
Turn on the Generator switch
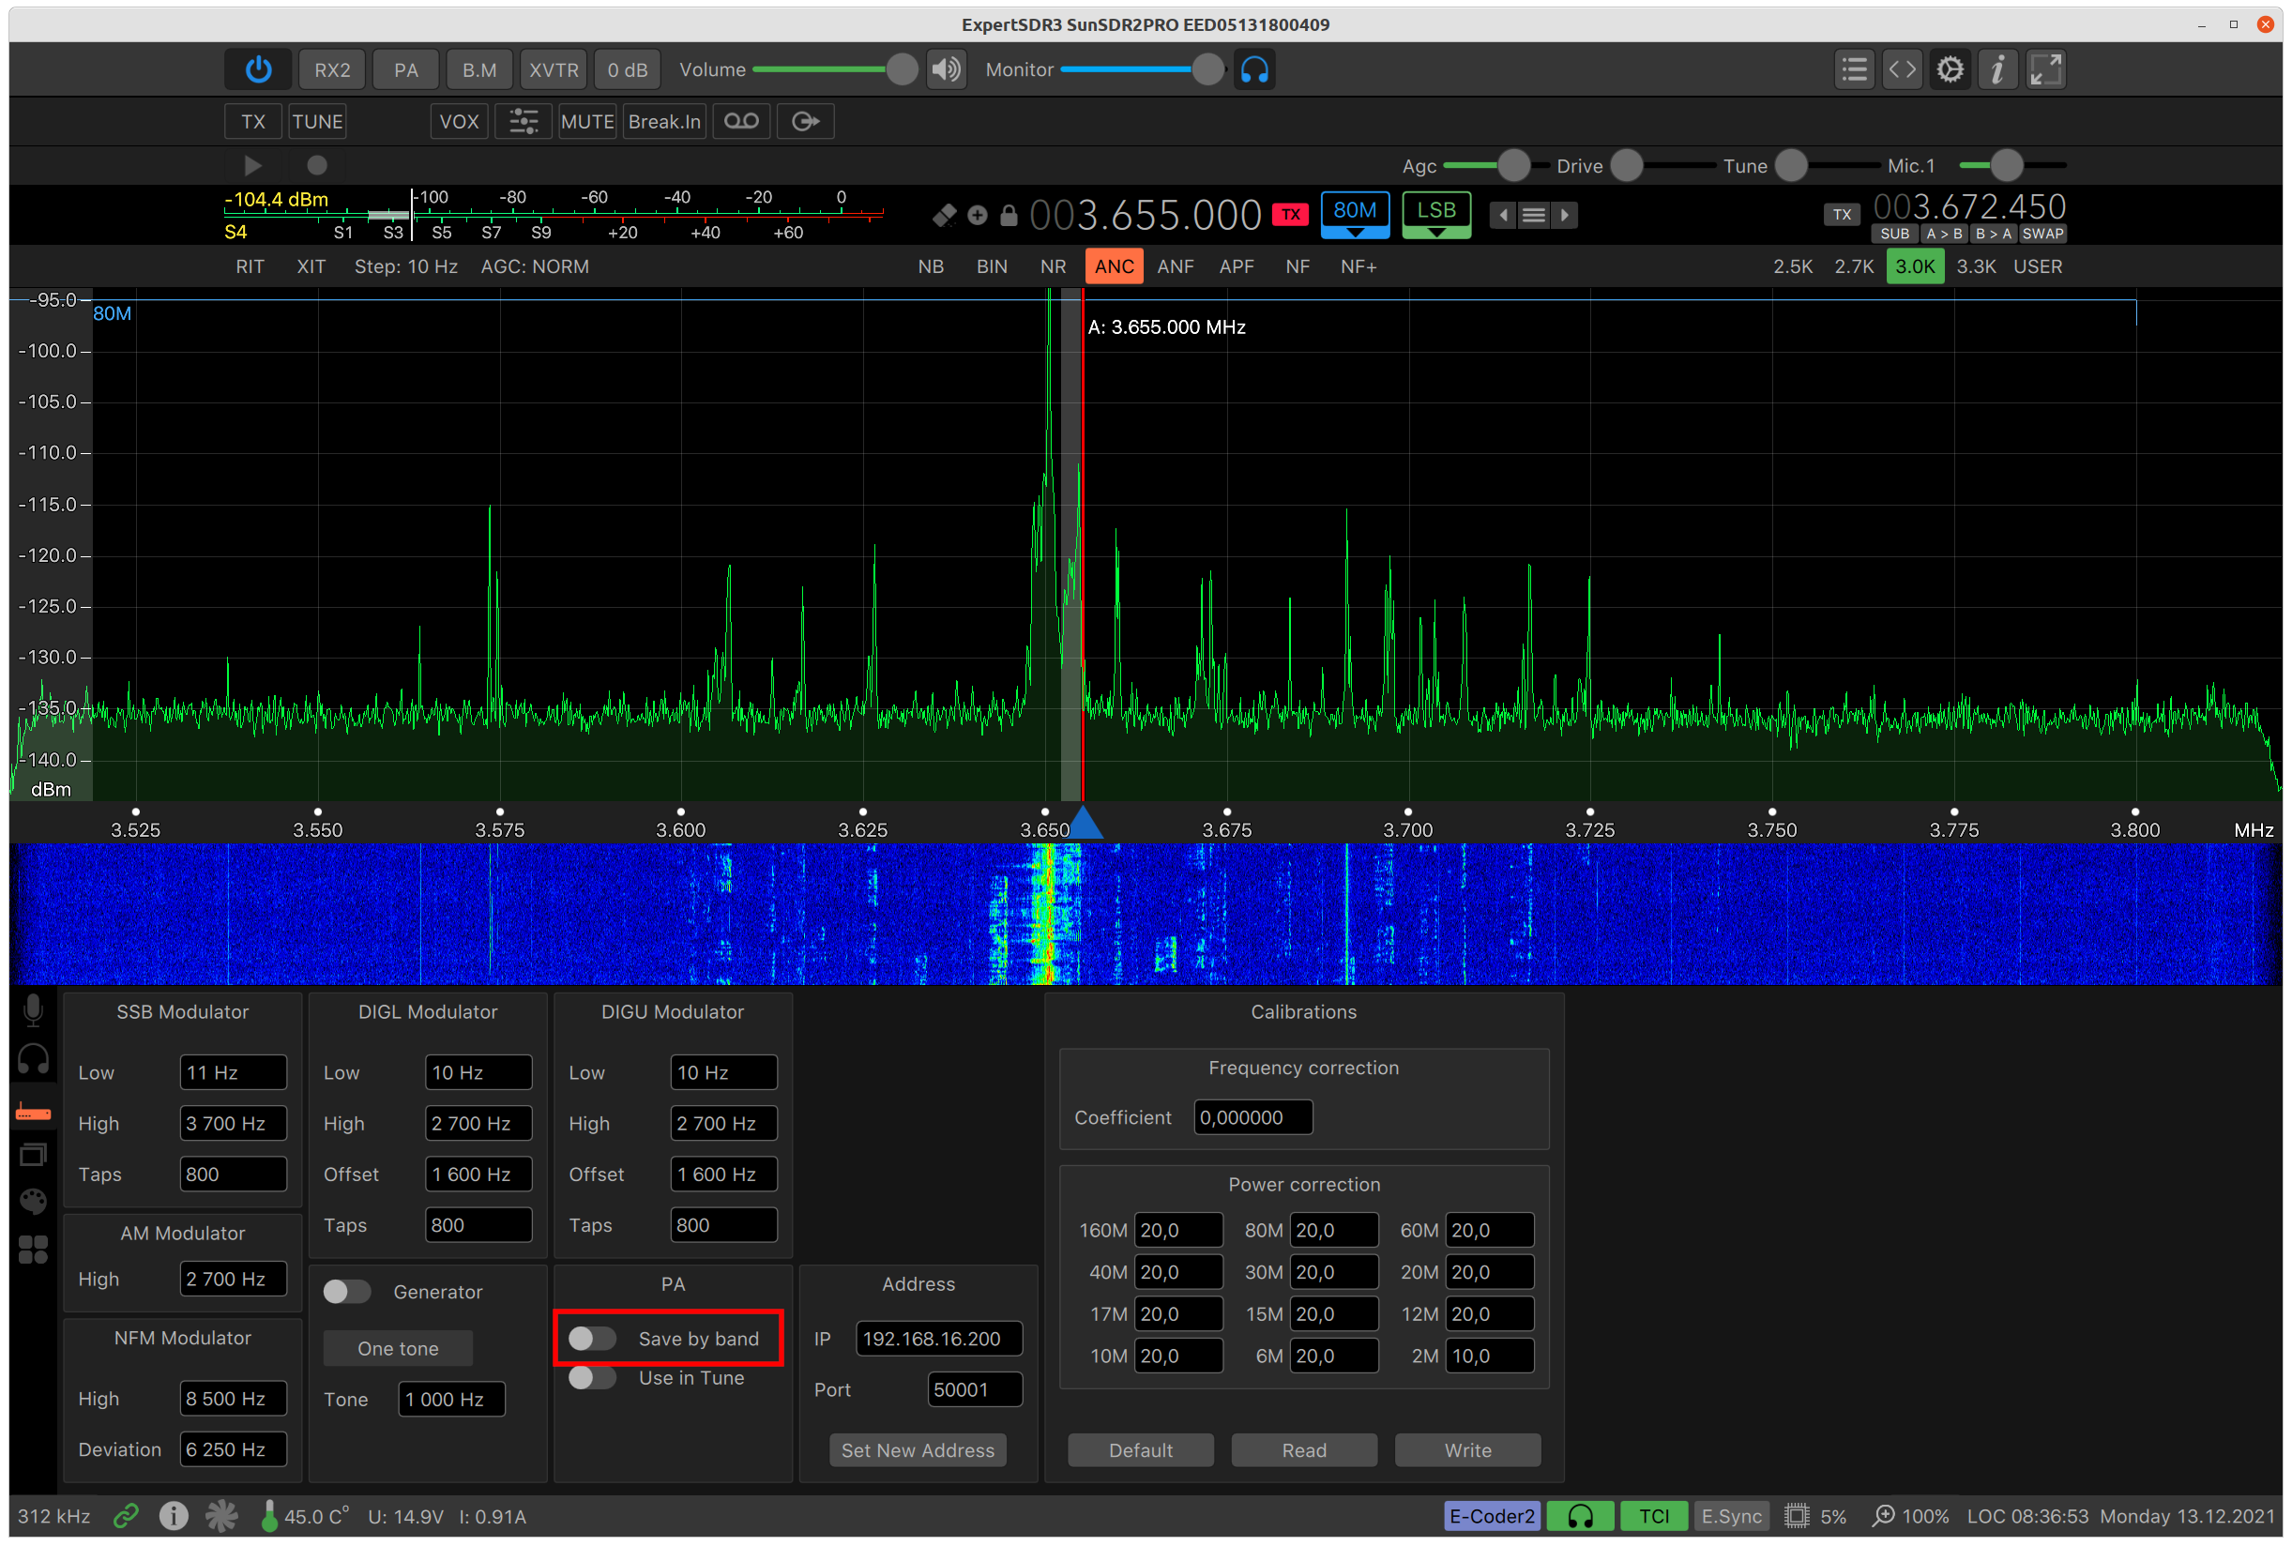347,1292
